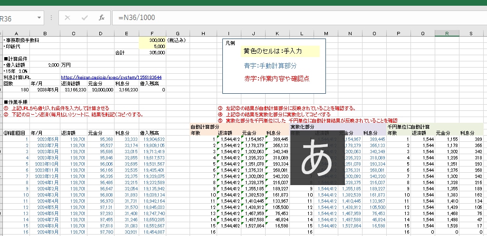
Task: Click the cancel (X) formula bar icon
Action: tap(67, 18)
